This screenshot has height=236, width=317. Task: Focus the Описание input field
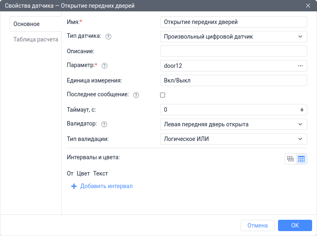click(234, 51)
